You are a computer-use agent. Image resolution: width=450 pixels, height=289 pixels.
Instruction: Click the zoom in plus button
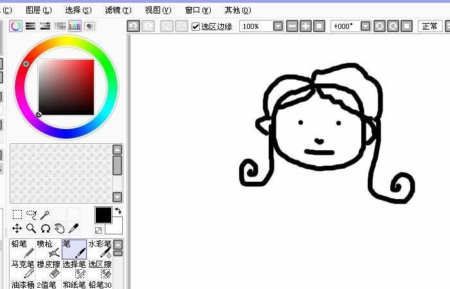pyautogui.click(x=305, y=26)
